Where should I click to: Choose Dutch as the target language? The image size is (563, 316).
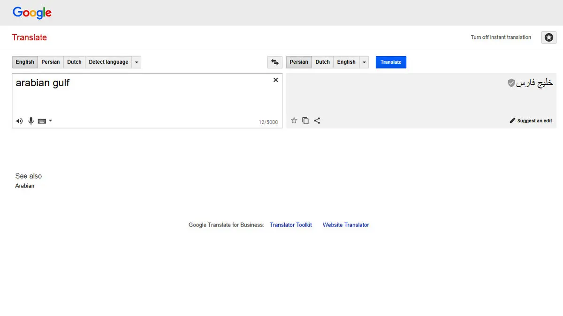point(322,62)
